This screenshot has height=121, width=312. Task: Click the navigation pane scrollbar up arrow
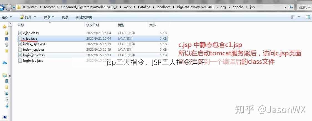pyautogui.click(x=10, y=24)
